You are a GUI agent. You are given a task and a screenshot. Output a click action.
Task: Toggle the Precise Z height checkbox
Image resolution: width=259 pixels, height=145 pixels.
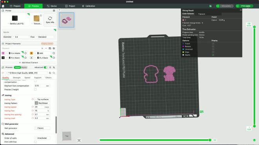[35, 90]
